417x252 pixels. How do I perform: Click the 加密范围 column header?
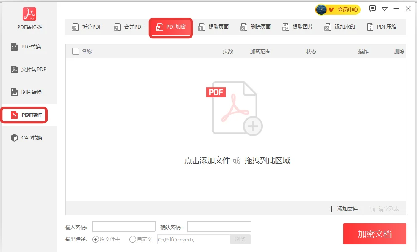tap(260, 51)
